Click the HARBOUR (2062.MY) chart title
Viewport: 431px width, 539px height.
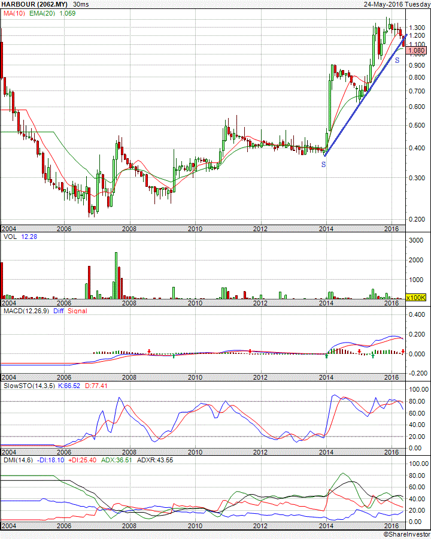pyautogui.click(x=34, y=4)
